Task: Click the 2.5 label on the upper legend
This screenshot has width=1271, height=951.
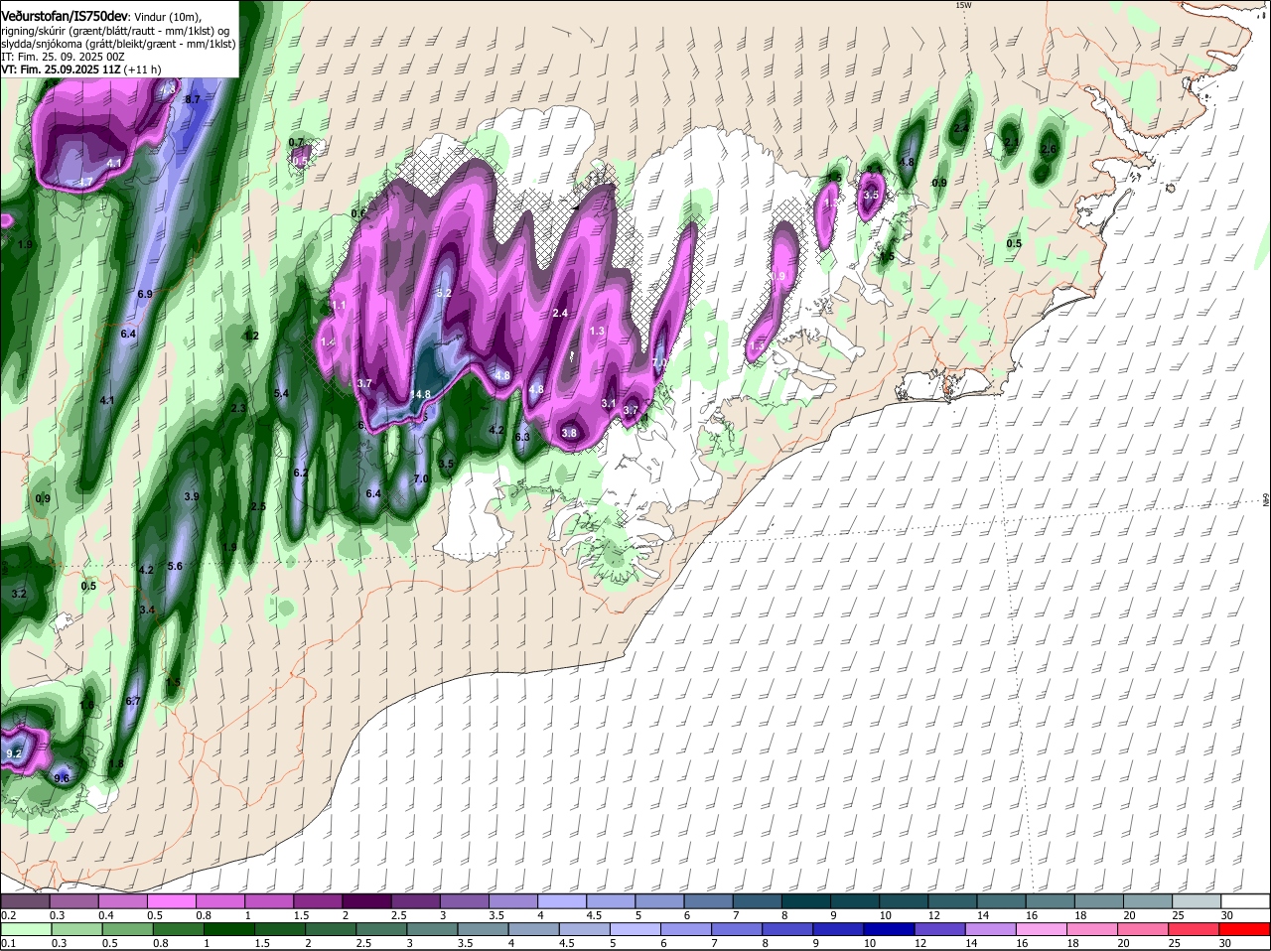Action: pos(398,915)
